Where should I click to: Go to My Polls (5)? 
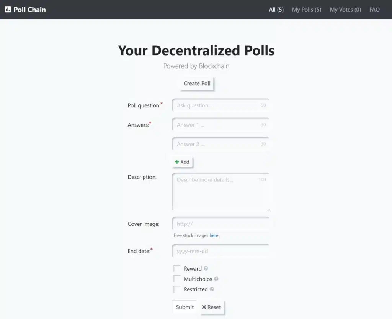[x=307, y=10]
